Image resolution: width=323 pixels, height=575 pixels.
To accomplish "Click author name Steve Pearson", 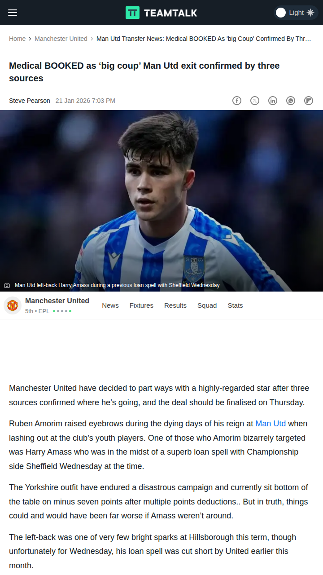I will 30,101.
